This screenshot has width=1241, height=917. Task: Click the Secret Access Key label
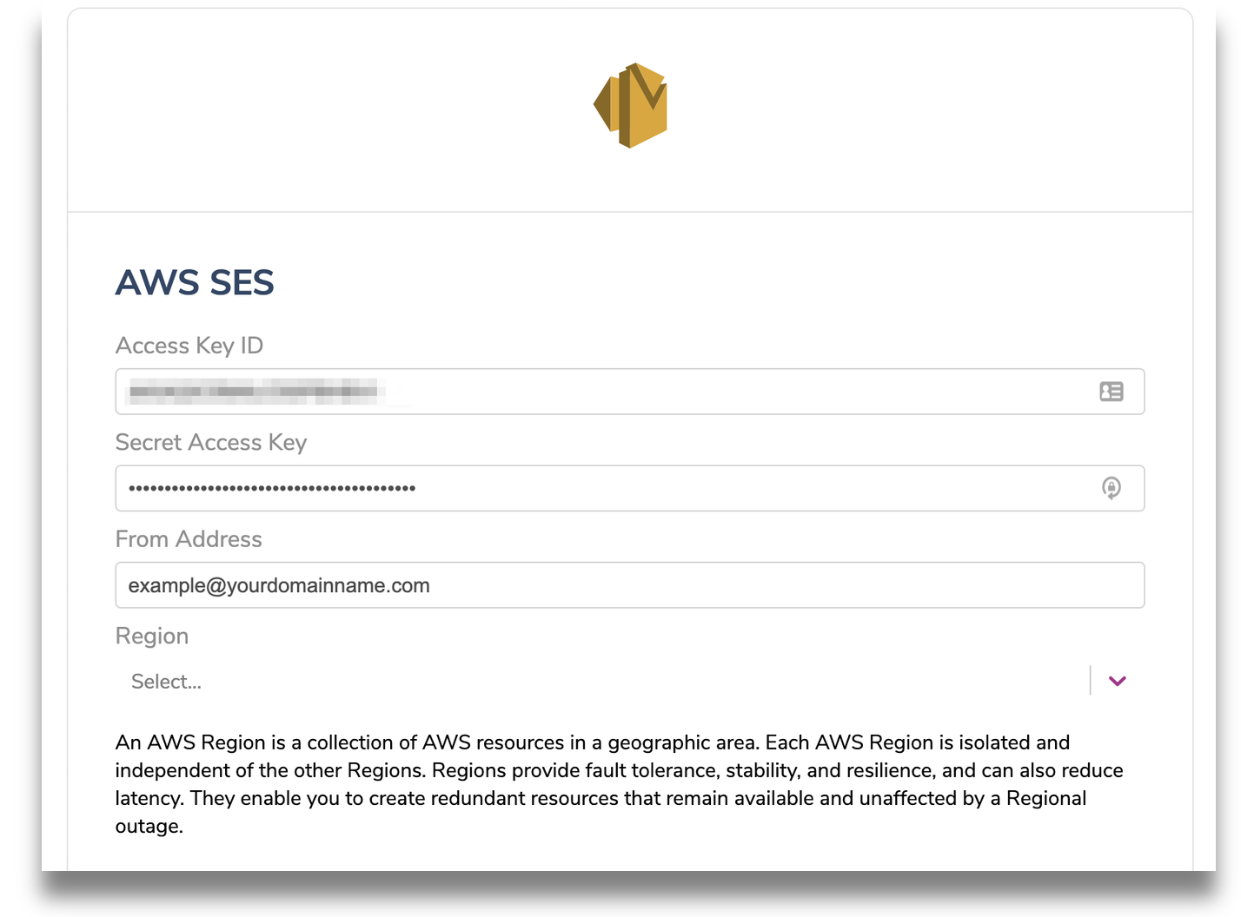[211, 442]
